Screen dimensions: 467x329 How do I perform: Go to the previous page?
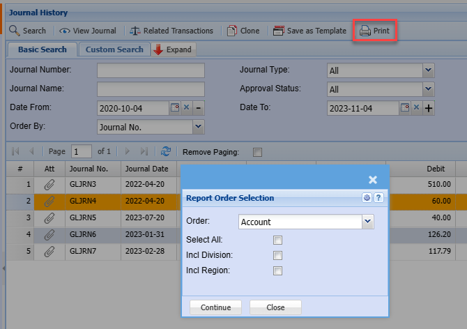tap(31, 151)
